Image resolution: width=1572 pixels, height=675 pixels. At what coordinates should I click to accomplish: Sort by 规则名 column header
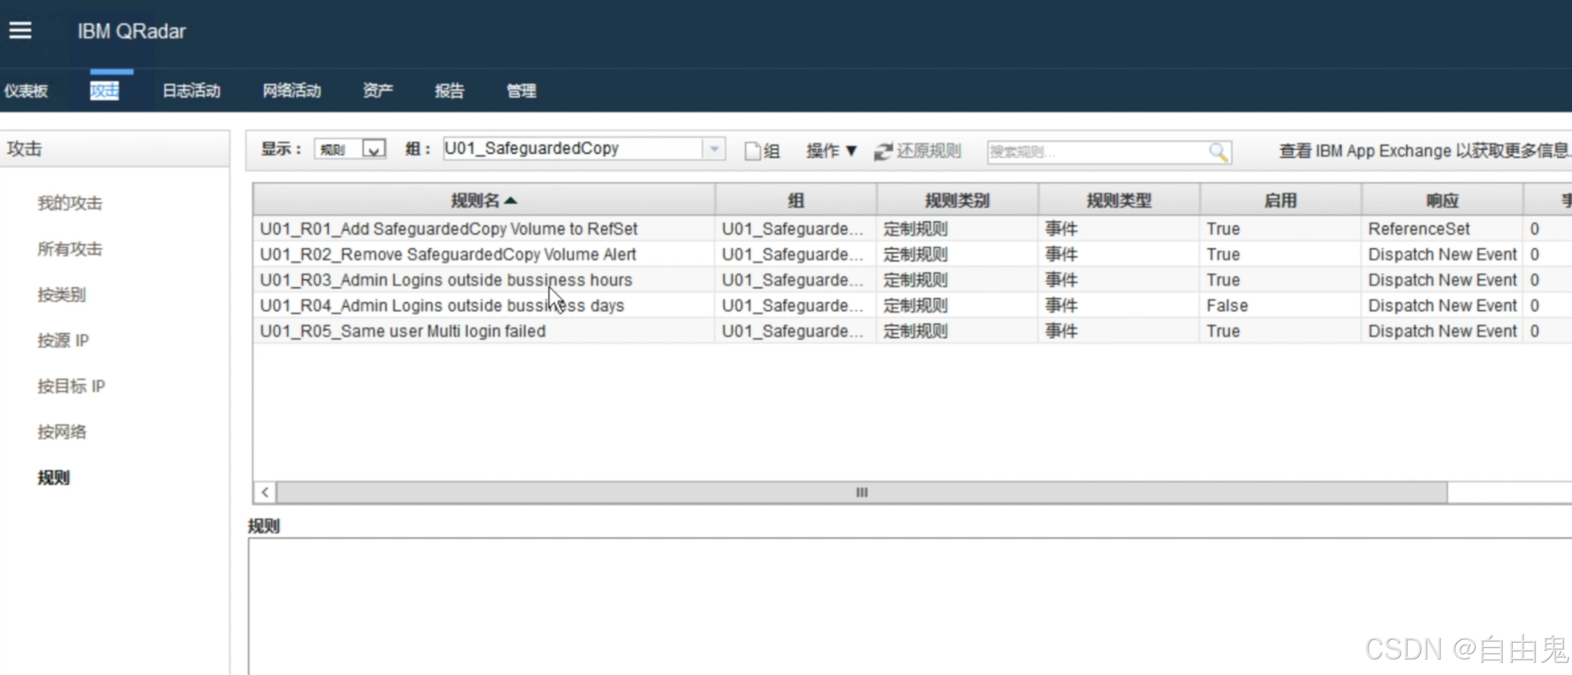click(484, 200)
